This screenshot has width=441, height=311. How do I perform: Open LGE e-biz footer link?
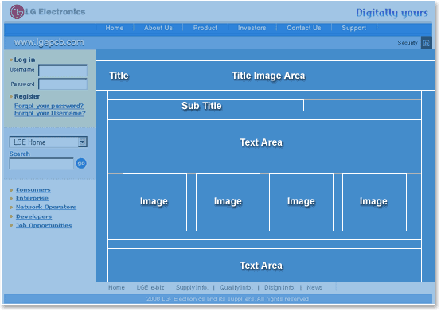150,287
